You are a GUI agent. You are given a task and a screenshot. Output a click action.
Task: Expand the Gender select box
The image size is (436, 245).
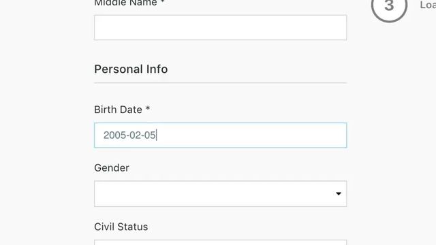pos(221,193)
